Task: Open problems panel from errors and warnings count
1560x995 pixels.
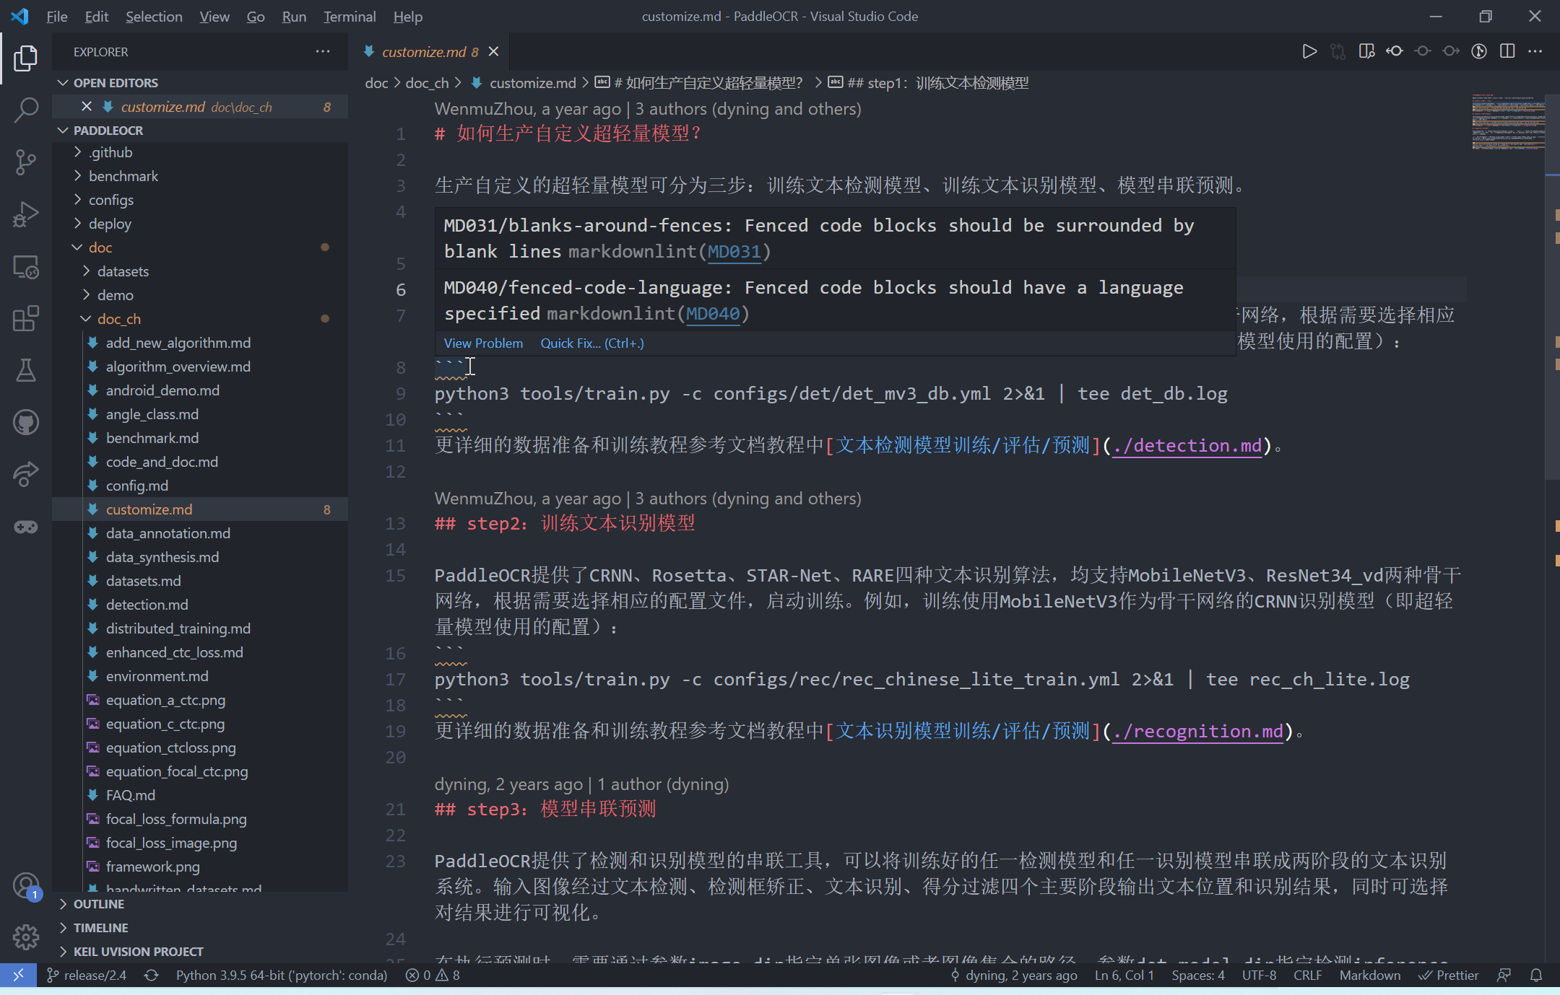Action: (x=433, y=975)
